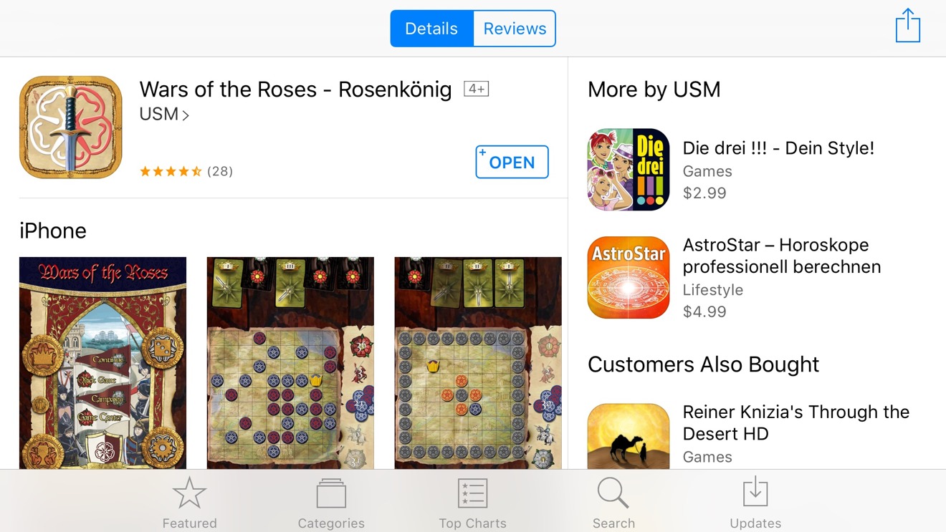Open the Featured star tab
This screenshot has height=532, width=946.
[x=189, y=503]
